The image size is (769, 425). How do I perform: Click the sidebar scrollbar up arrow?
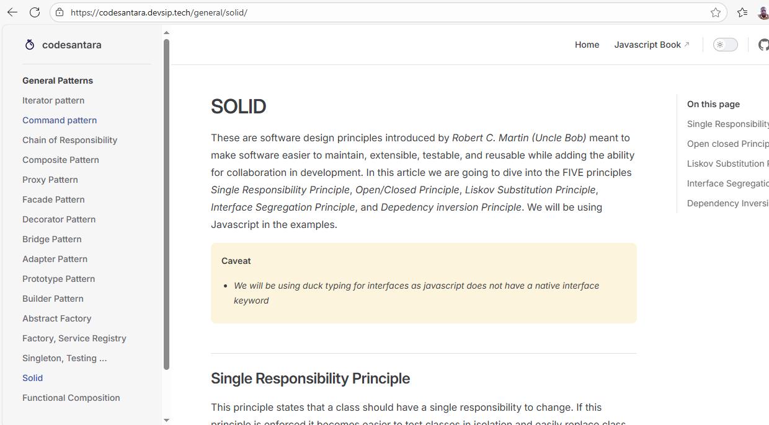click(x=166, y=32)
